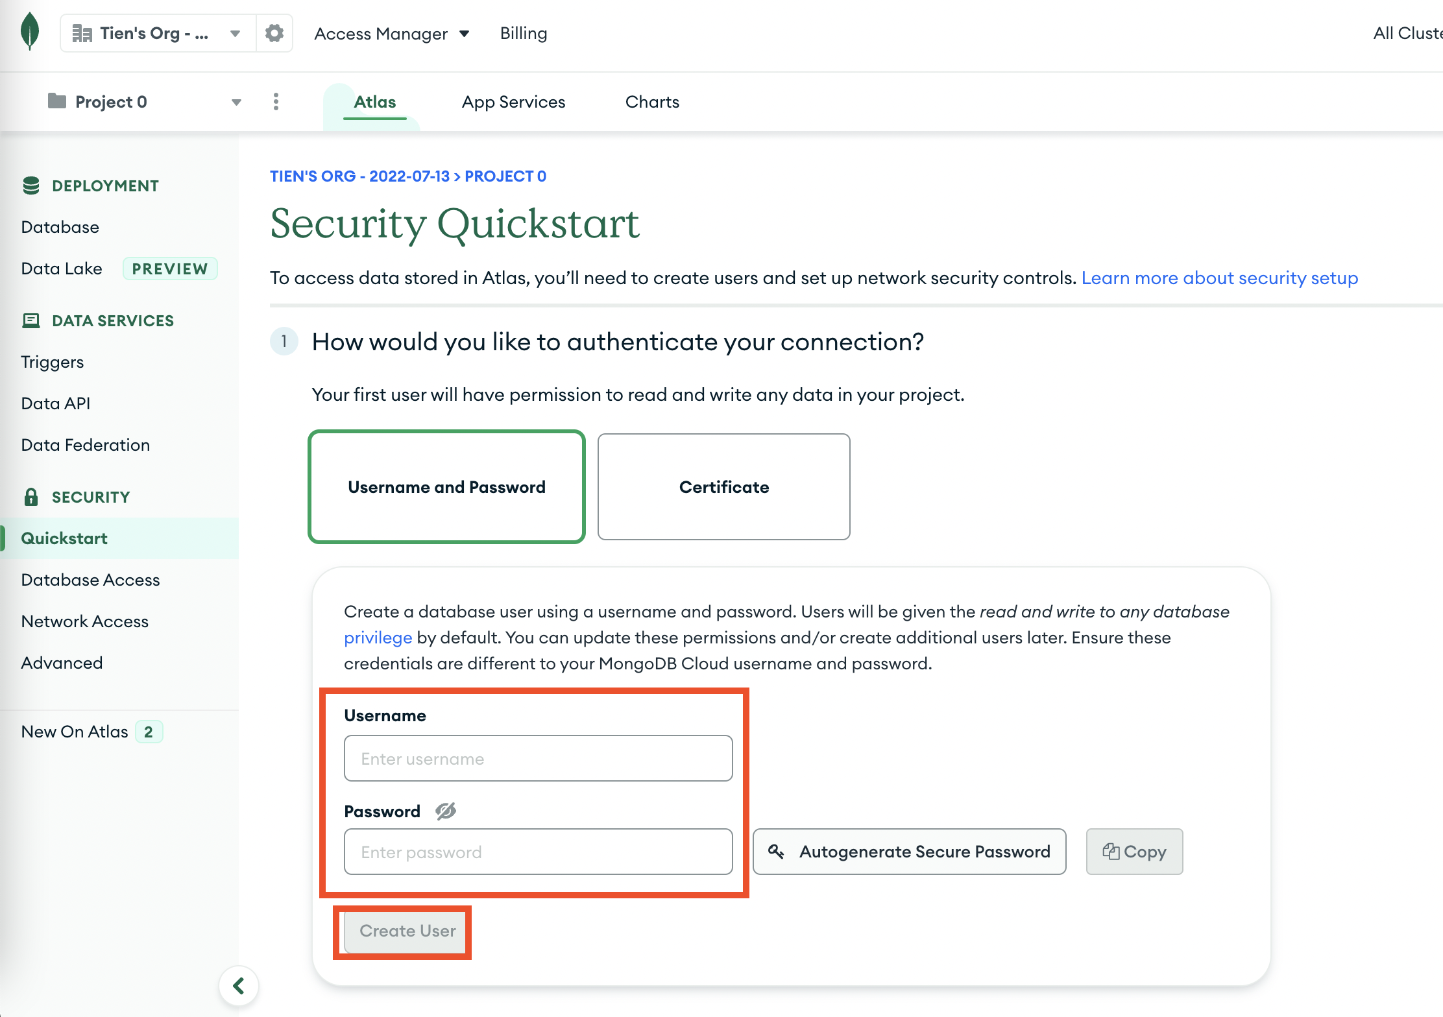This screenshot has width=1443, height=1017.
Task: Click Create User button
Action: (406, 930)
